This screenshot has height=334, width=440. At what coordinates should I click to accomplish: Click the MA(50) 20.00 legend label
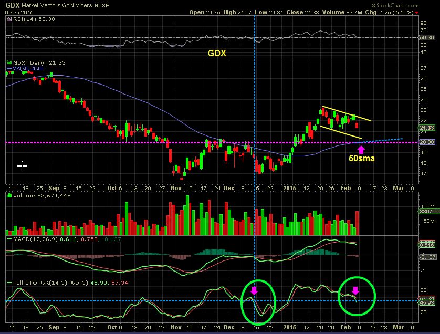(27, 68)
